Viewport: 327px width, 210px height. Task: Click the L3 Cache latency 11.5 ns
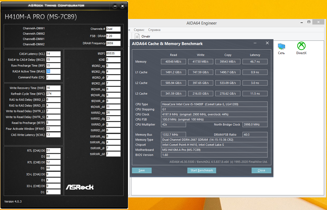(x=255, y=94)
